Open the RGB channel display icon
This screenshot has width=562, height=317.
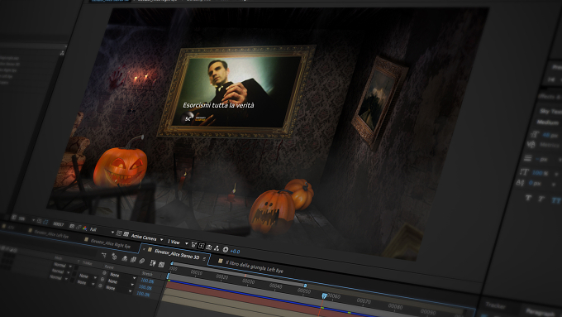[84, 228]
